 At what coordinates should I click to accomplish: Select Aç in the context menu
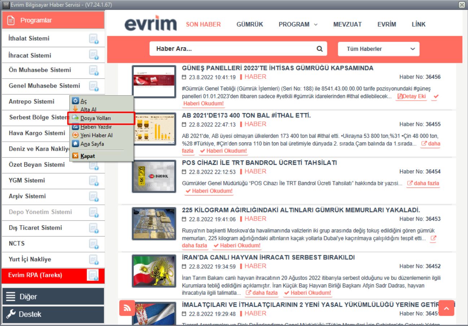[101, 101]
